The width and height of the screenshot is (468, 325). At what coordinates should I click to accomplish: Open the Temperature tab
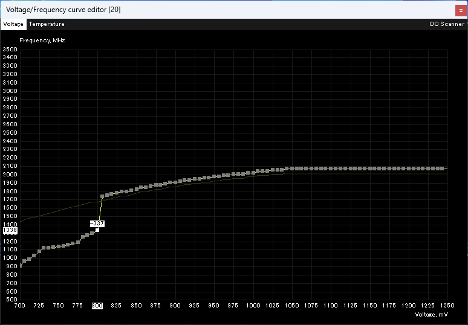pos(47,24)
